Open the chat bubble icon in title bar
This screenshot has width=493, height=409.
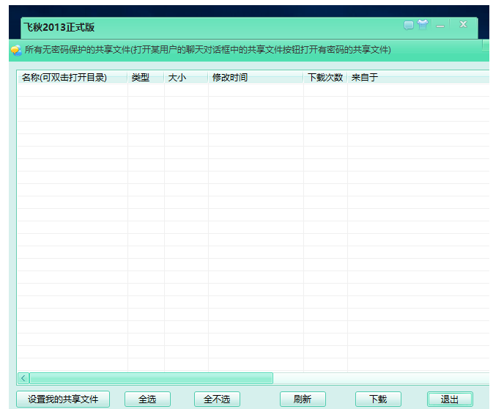pos(409,25)
